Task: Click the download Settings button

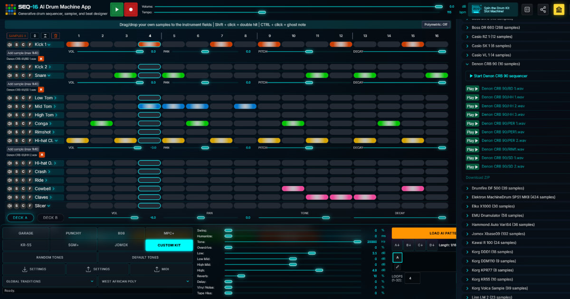Action: pyautogui.click(x=34, y=269)
